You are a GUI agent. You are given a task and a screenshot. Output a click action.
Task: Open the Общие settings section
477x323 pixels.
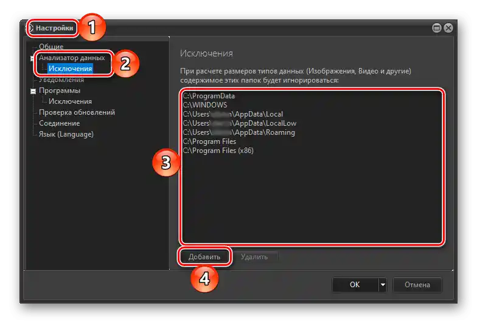[51, 47]
